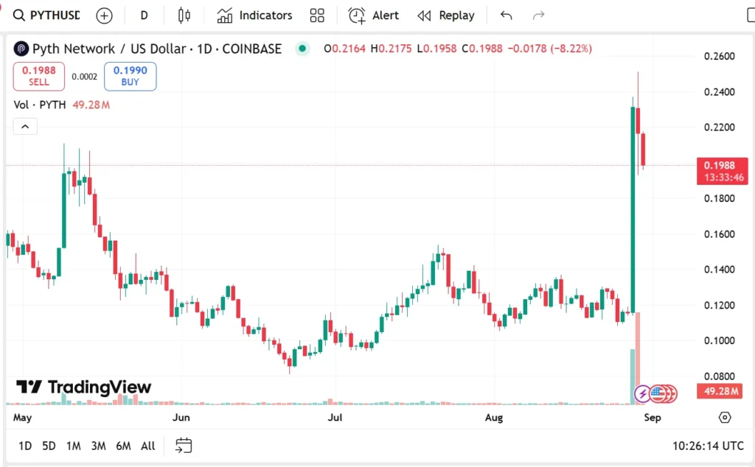Click the spread value 0.0002

click(x=84, y=77)
